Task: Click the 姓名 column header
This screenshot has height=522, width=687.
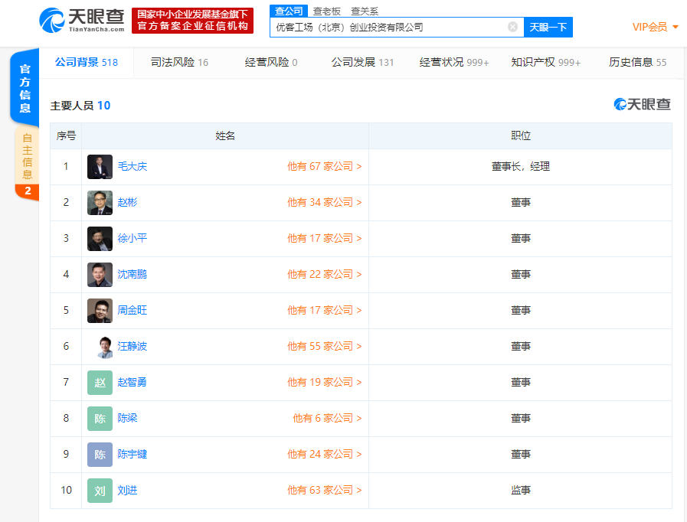Action: click(225, 135)
